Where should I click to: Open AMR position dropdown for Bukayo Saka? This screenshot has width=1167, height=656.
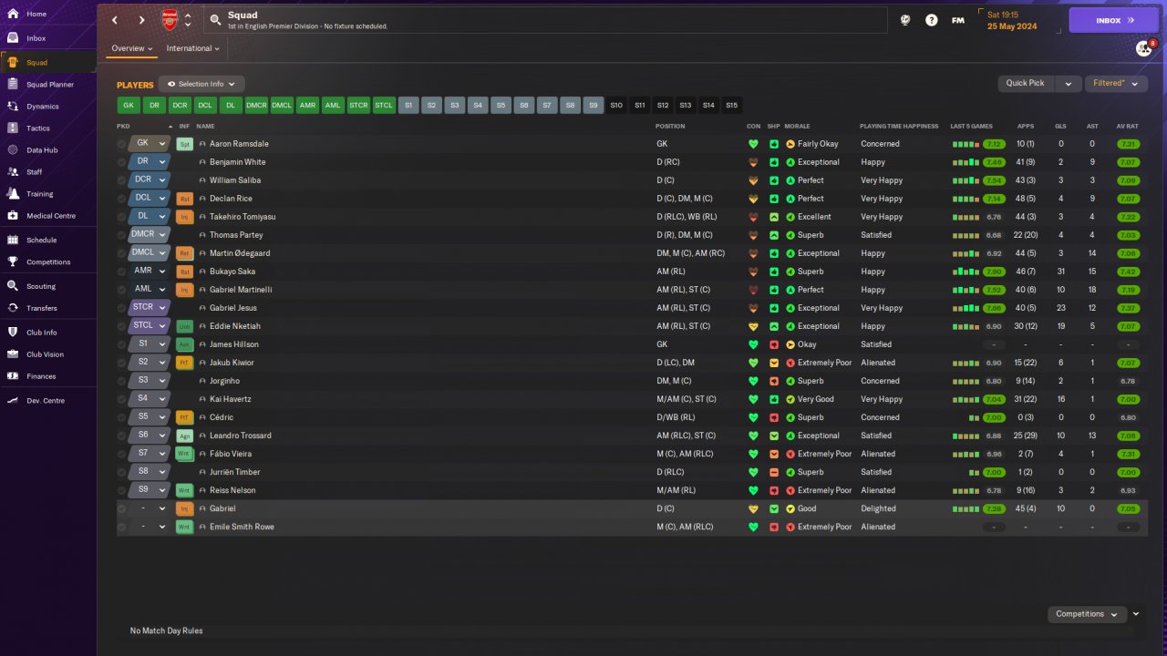point(150,272)
